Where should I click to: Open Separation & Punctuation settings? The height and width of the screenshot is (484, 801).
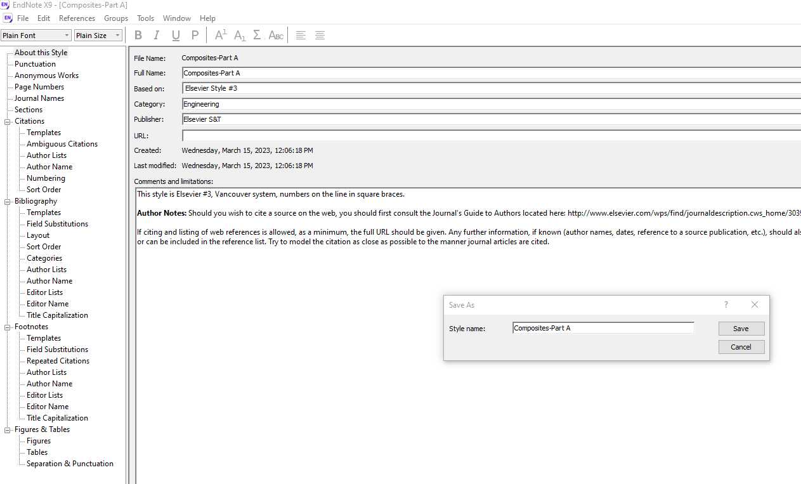coord(70,464)
